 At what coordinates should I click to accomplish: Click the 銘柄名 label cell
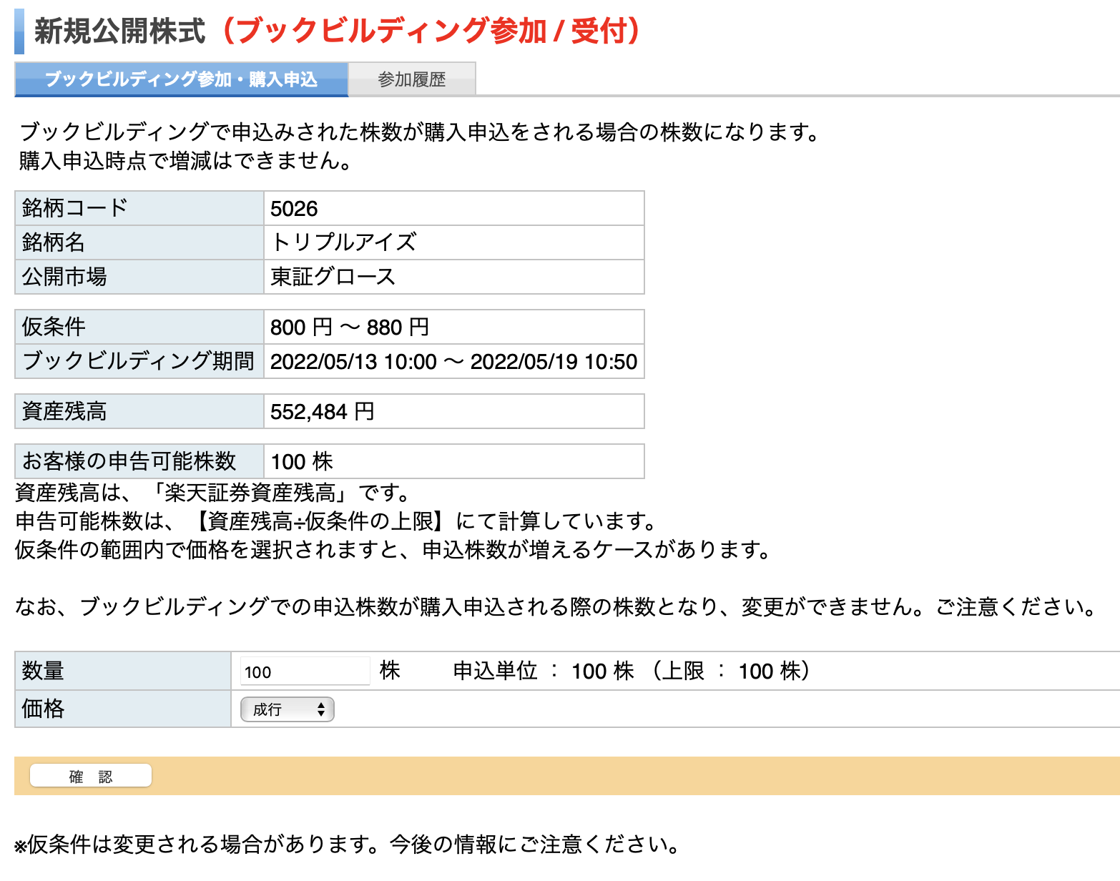point(139,242)
